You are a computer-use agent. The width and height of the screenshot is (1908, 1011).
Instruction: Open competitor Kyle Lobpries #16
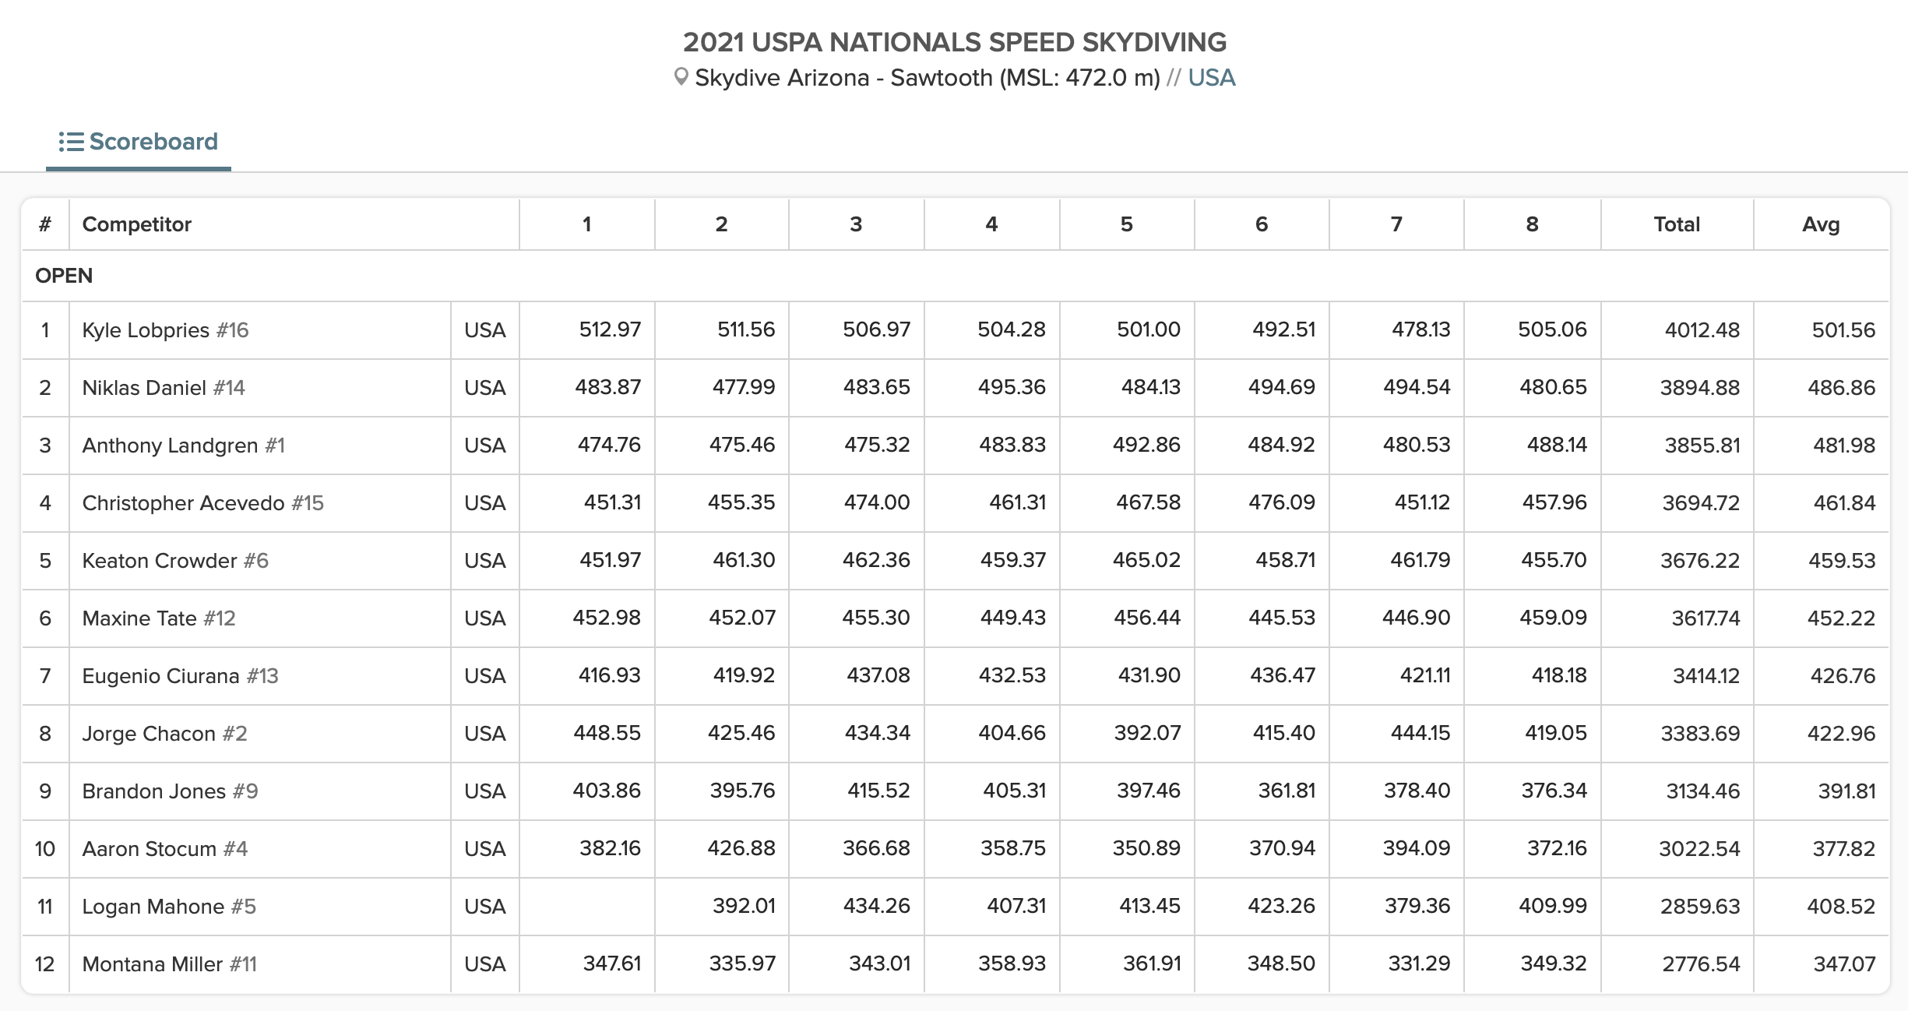[x=165, y=330]
